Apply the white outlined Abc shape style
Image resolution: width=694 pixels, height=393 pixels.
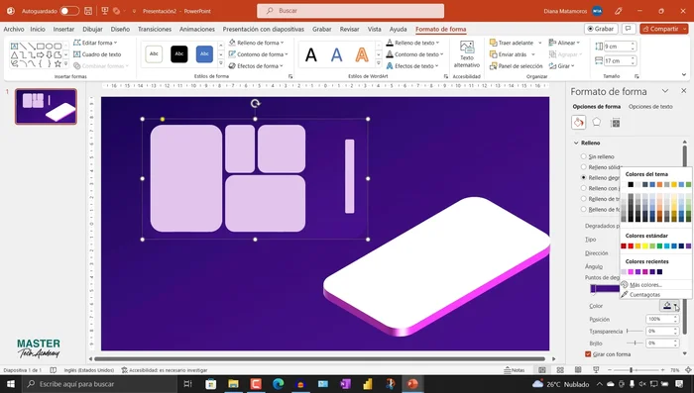(x=154, y=53)
